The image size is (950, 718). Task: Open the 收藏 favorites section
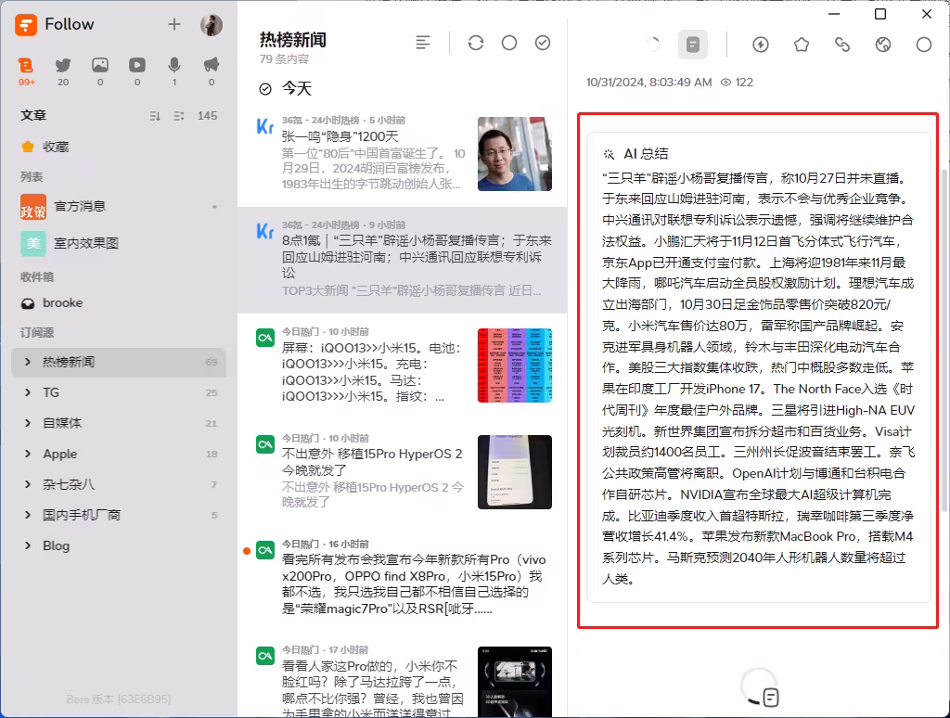coord(55,147)
